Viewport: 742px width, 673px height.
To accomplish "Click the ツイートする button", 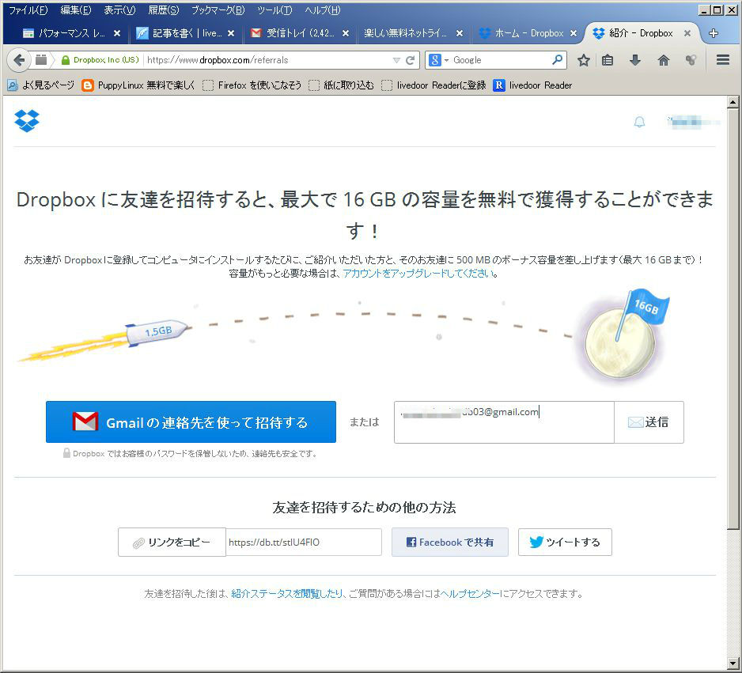I will click(x=565, y=542).
